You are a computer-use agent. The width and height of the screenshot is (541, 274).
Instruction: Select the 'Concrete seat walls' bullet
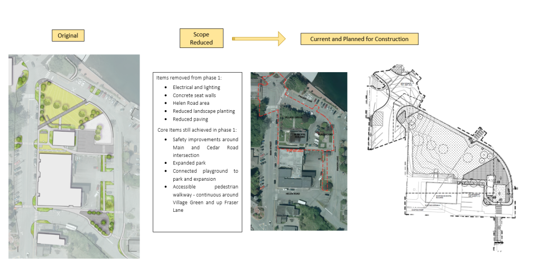tap(194, 95)
